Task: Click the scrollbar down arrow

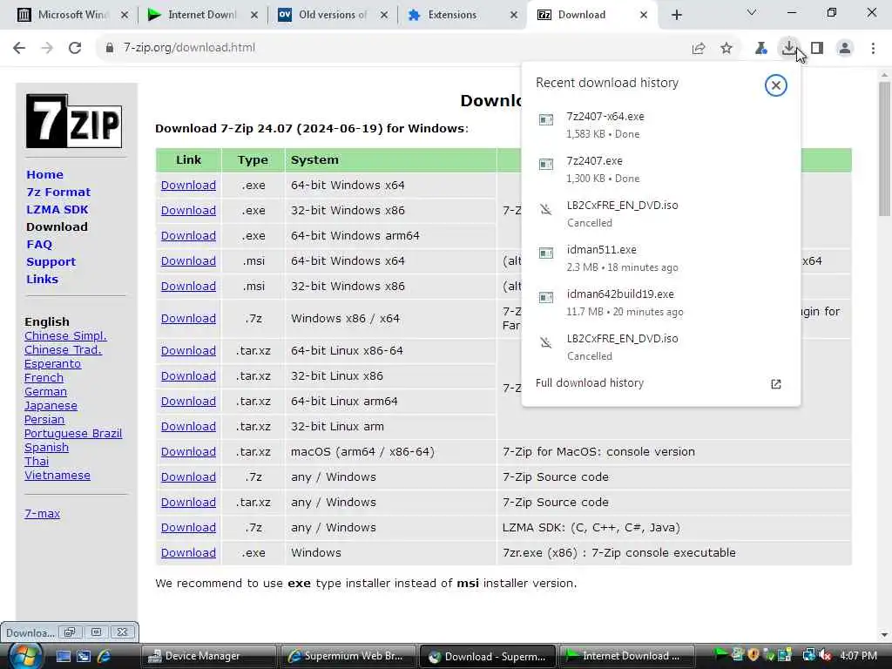Action: (884, 635)
